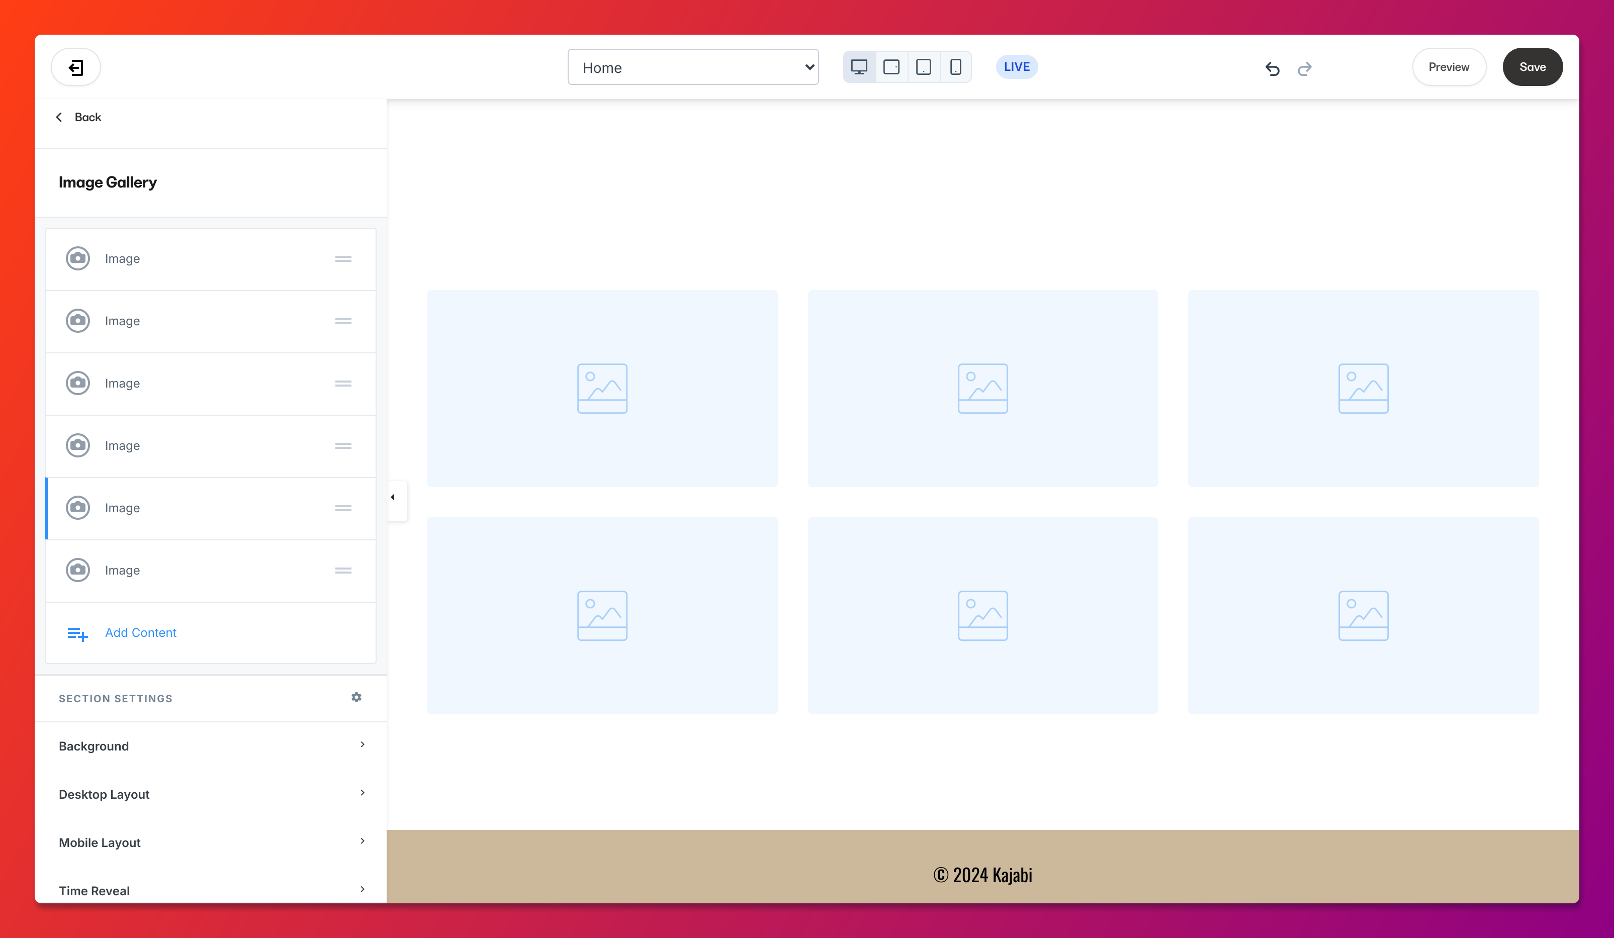
Task: Click the LIVE status badge
Action: [1017, 66]
